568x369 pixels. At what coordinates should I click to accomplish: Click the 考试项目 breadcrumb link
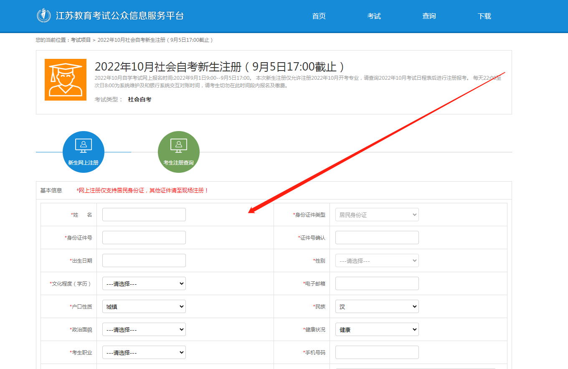(81, 40)
